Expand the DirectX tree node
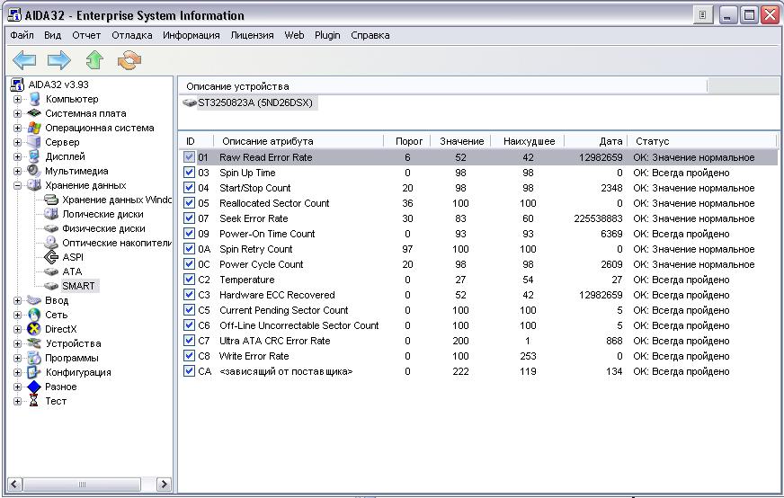Image resolution: width=784 pixels, height=498 pixels. [17, 329]
